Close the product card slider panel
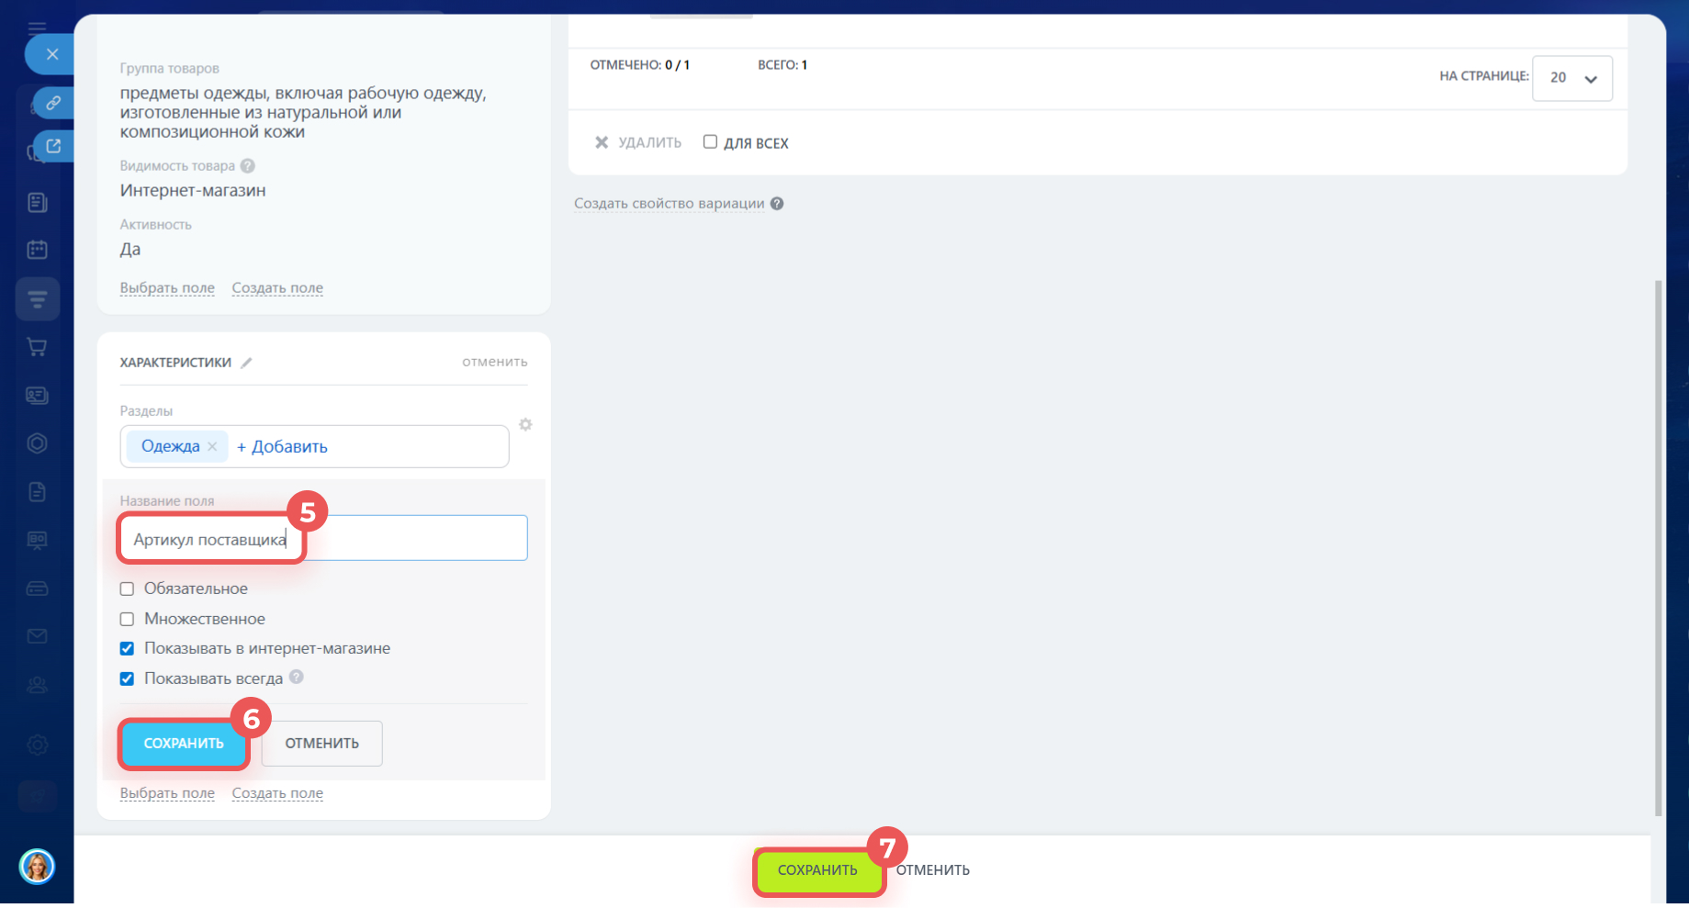This screenshot has height=908, width=1689. [51, 54]
